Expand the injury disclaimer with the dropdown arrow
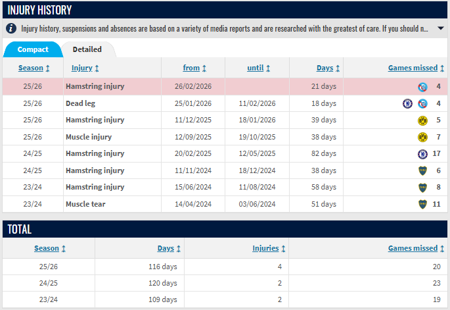 [x=440, y=29]
